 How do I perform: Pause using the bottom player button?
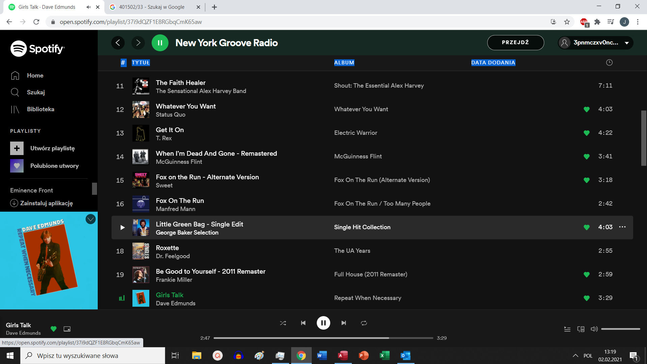pos(323,323)
